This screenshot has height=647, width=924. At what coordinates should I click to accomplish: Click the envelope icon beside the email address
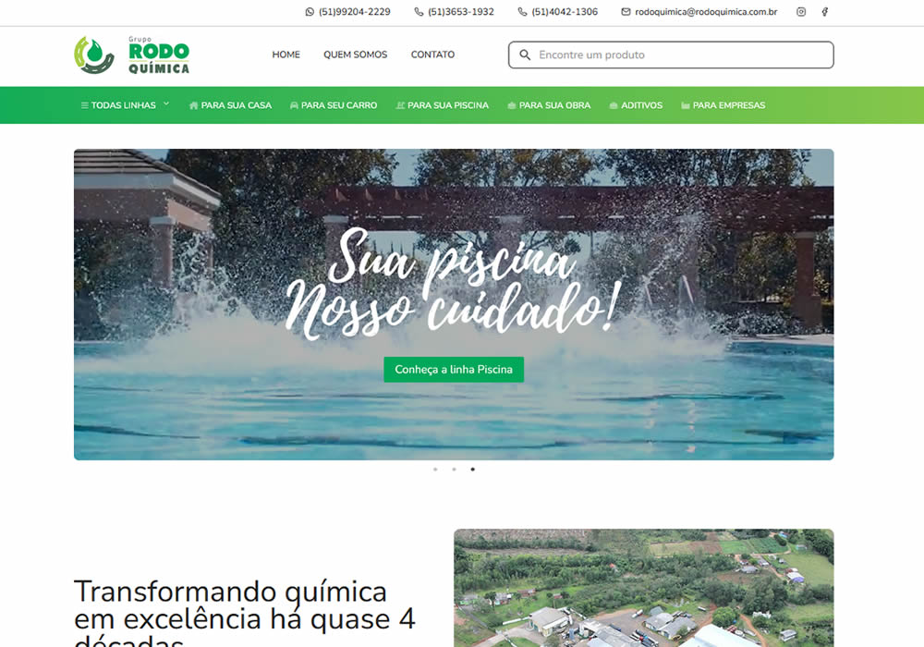tap(626, 12)
